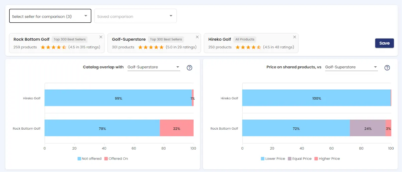This screenshot has width=402, height=172.
Task: Open Price on shared products seller dropdown
Action: [x=351, y=67]
